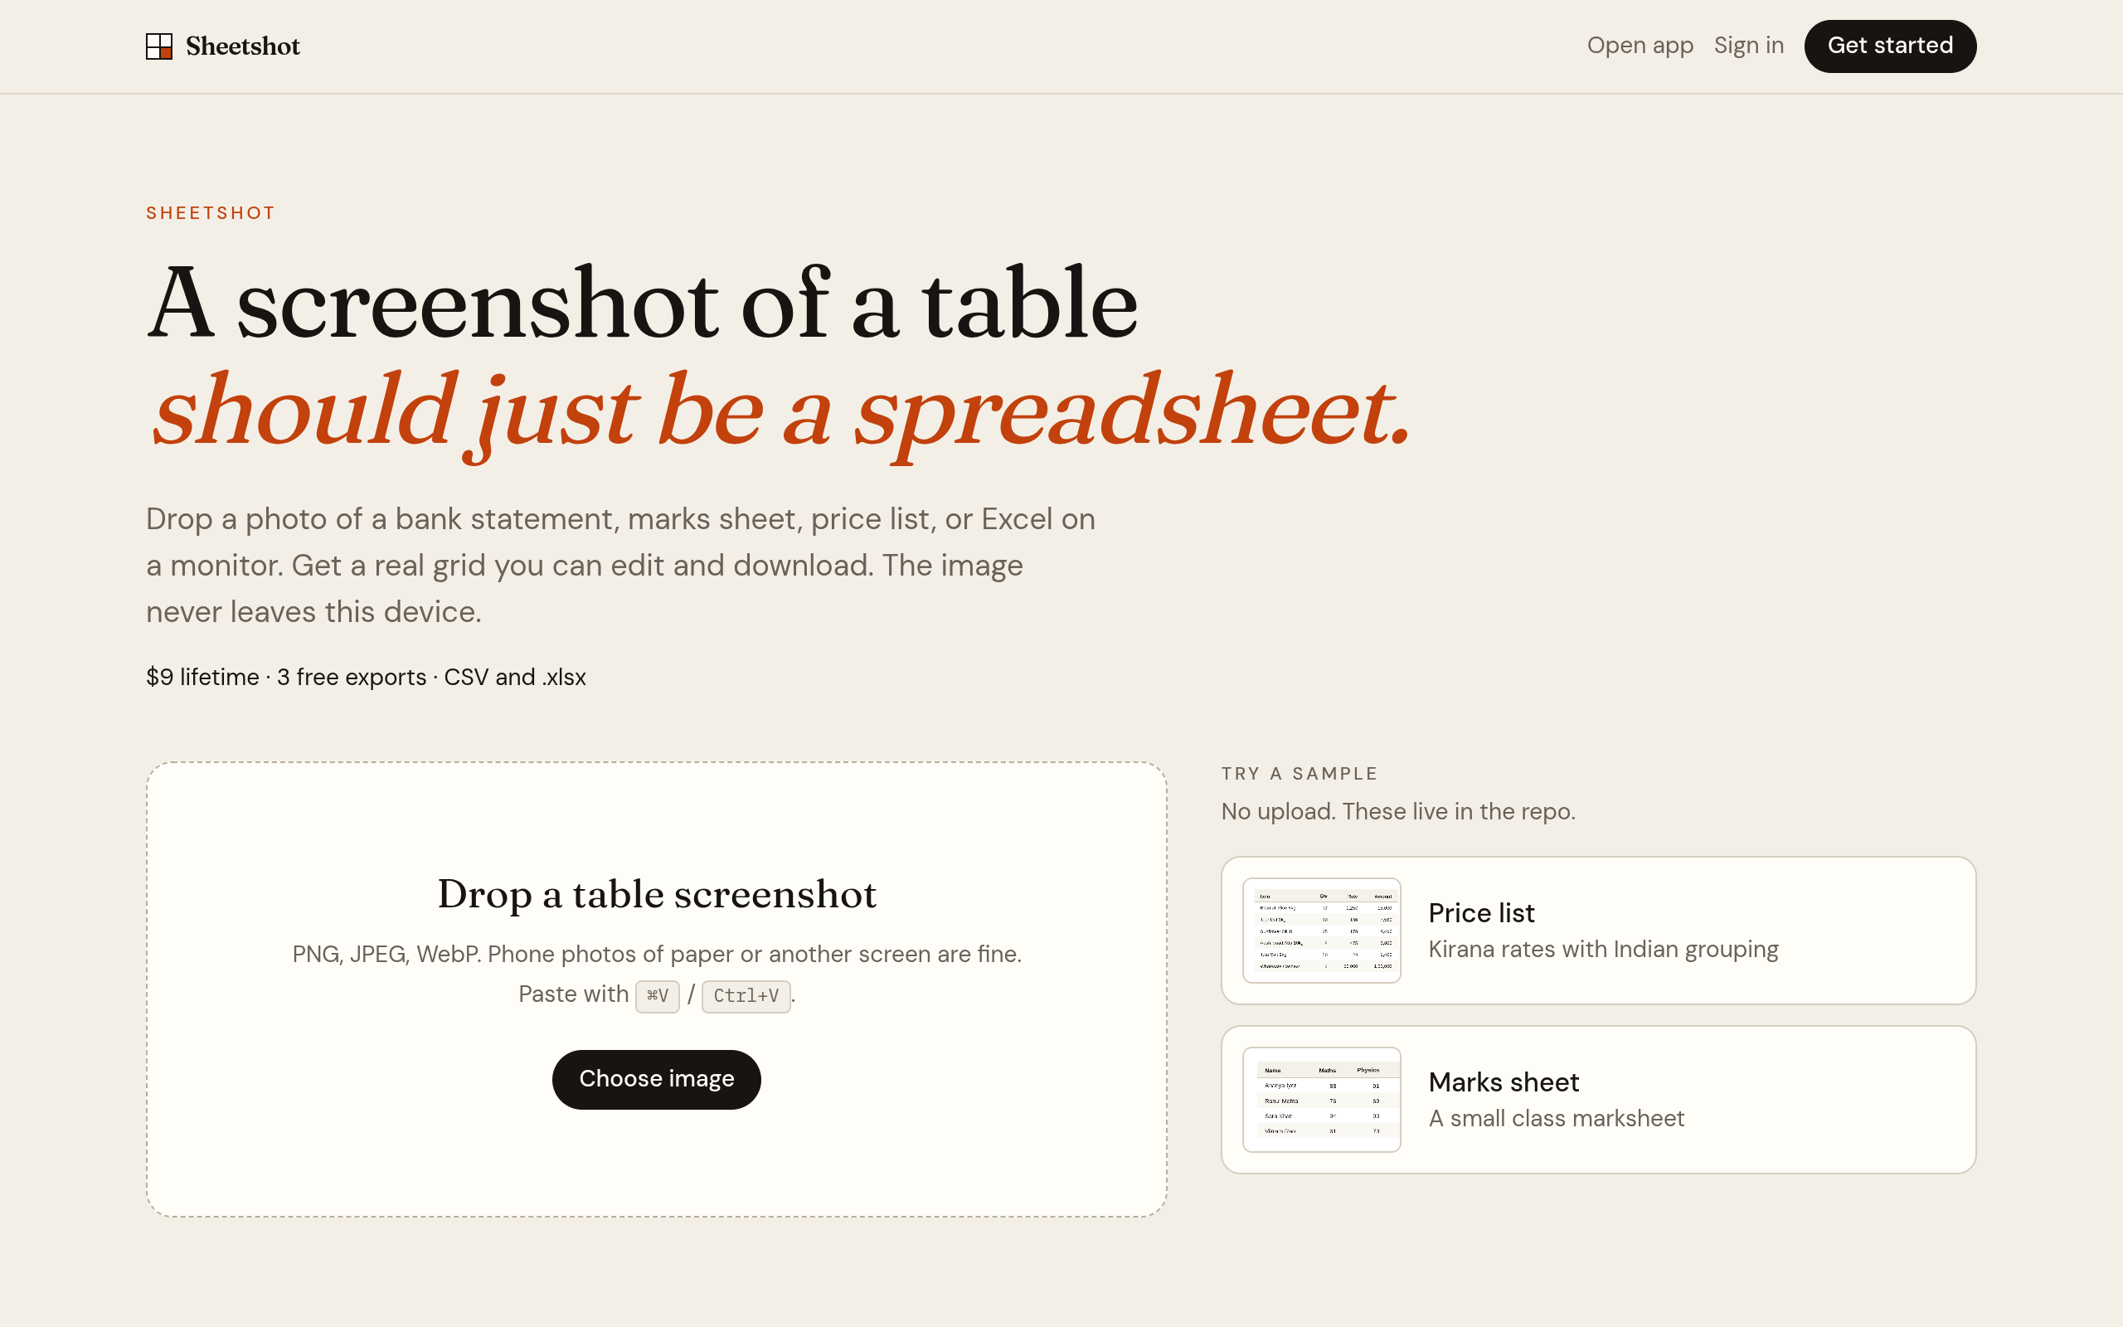Click the Sheetshot grid logo icon
Image resolution: width=2123 pixels, height=1327 pixels.
click(x=158, y=46)
